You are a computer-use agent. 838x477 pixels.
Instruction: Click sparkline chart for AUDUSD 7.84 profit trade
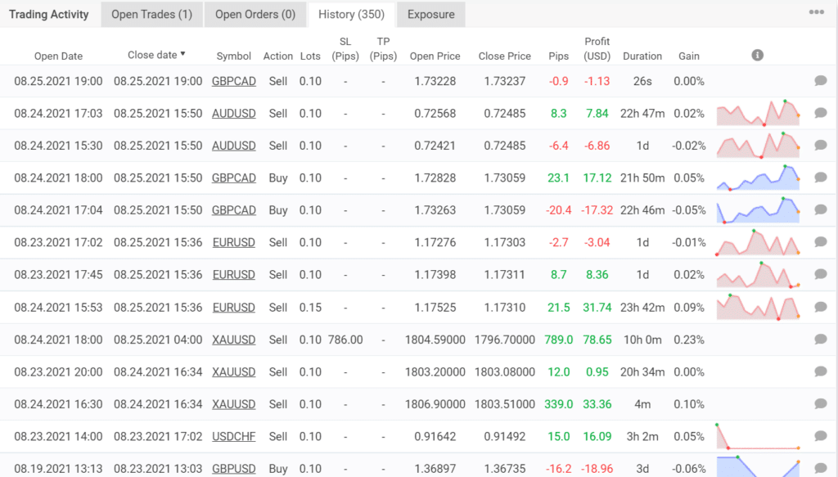point(758,114)
